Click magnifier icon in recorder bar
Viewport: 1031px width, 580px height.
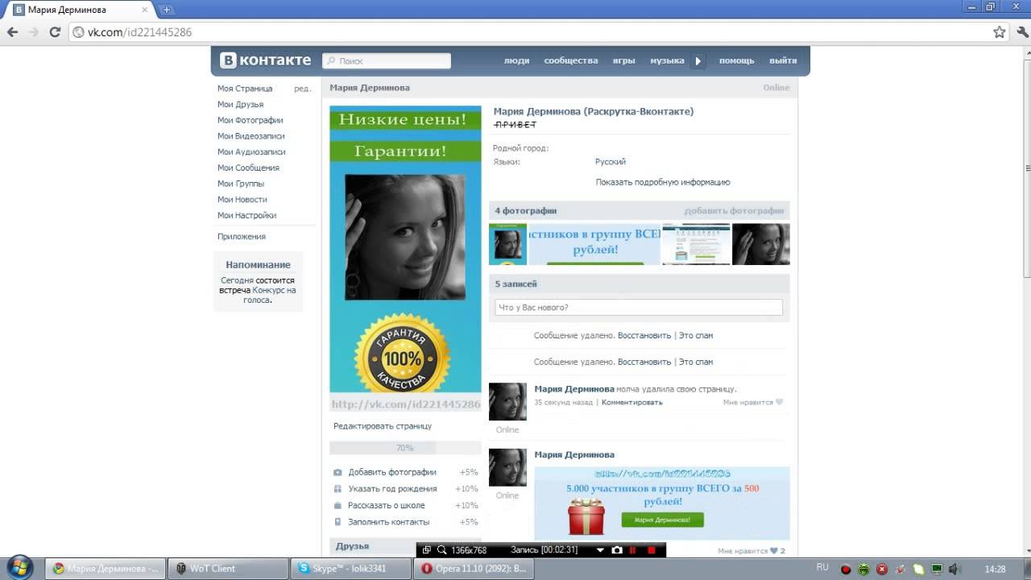(x=441, y=550)
